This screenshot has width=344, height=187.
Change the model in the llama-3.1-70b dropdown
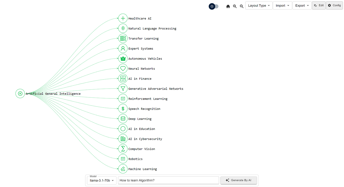(101, 180)
